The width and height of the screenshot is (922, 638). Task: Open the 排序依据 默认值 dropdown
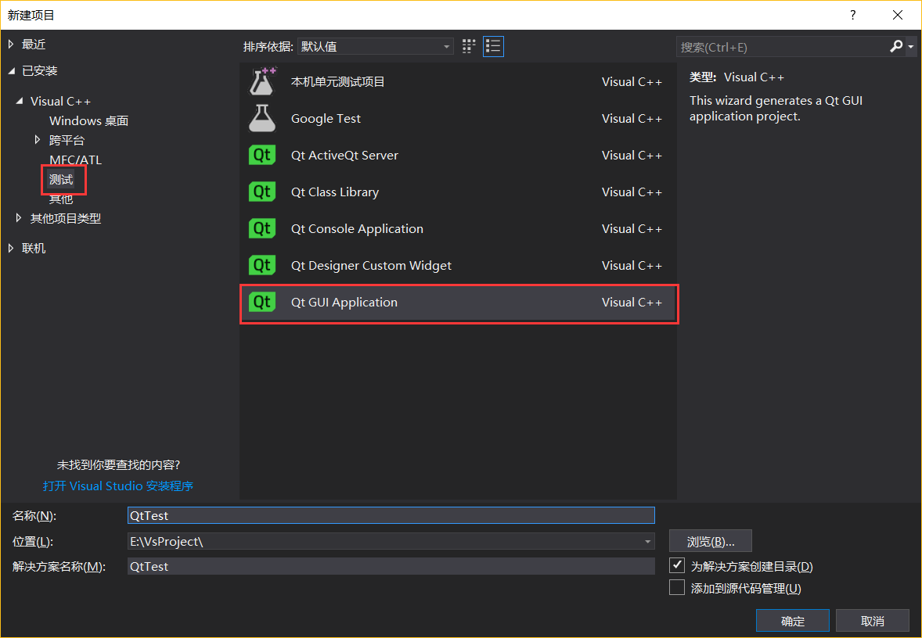pyautogui.click(x=447, y=46)
